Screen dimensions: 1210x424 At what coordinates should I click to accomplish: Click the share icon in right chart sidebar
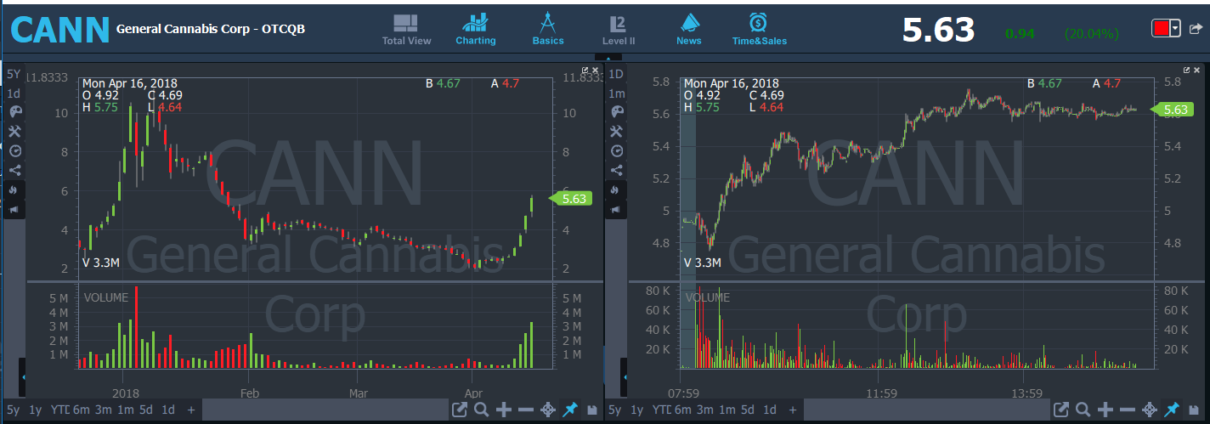pos(617,170)
